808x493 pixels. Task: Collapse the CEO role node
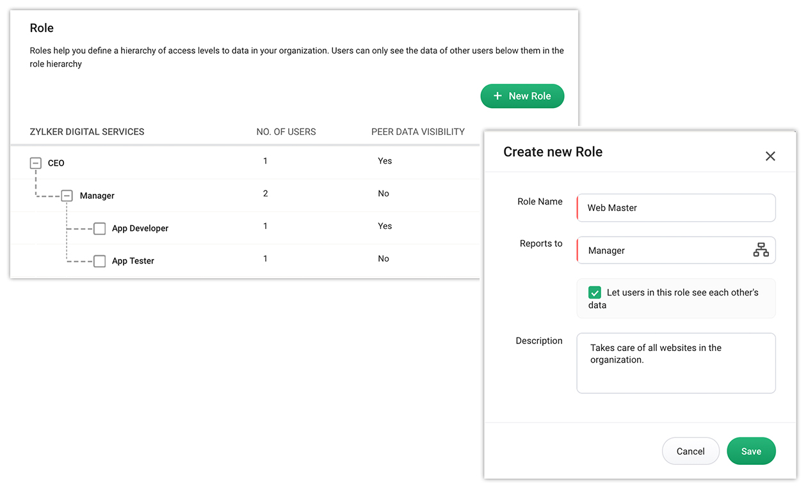pos(36,163)
